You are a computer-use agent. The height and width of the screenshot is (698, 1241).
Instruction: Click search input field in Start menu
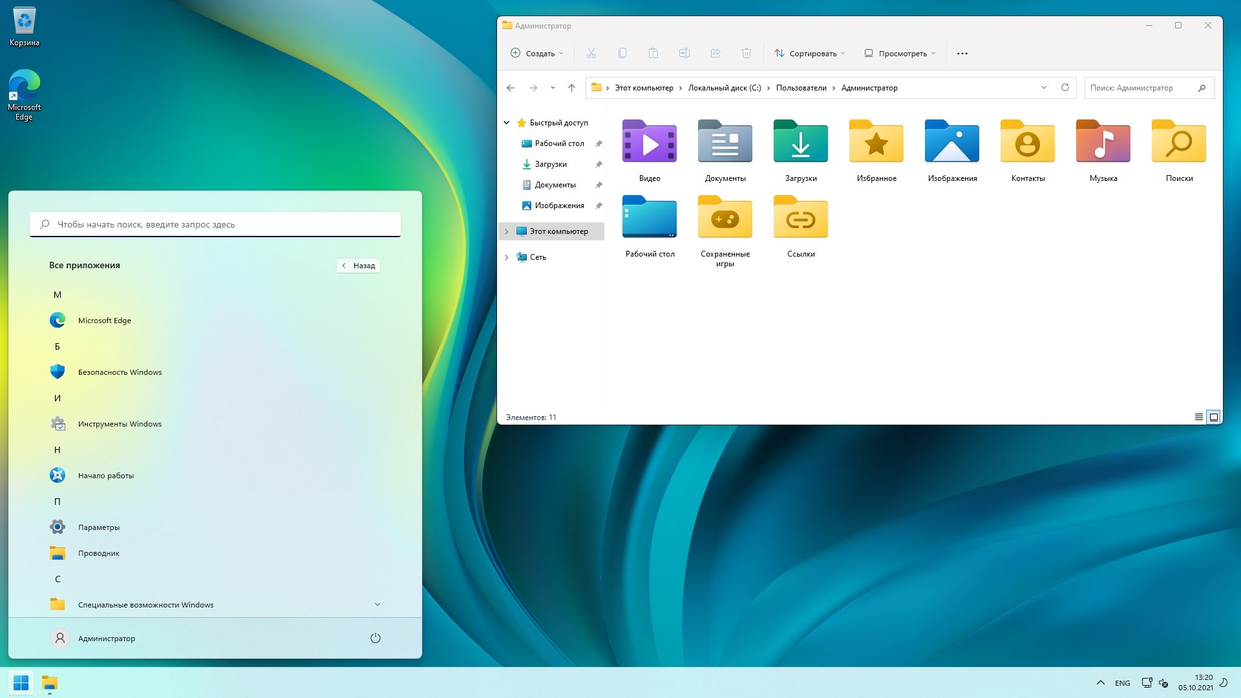215,223
